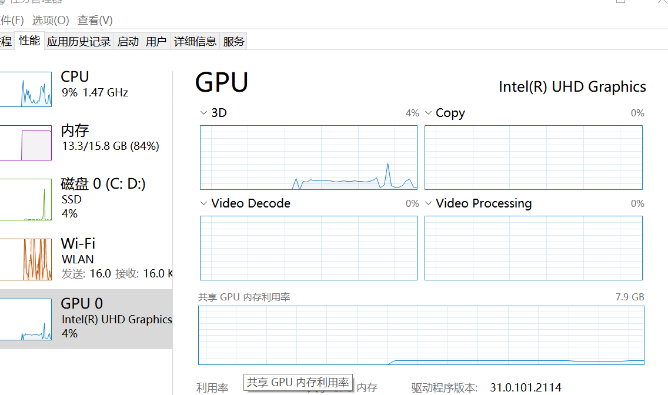The image size is (668, 395).
Task: Open the 内存 memory mini graph
Action: click(x=25, y=143)
